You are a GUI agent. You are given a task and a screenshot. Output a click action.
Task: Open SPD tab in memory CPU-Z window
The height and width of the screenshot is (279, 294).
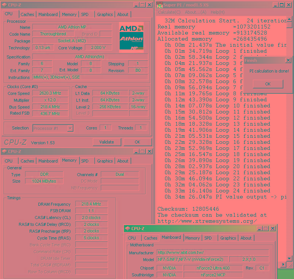tap(85, 161)
